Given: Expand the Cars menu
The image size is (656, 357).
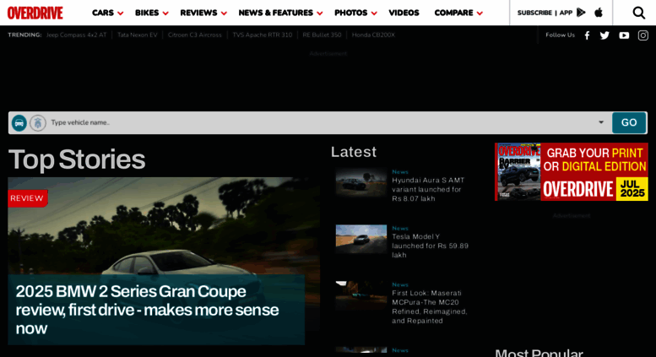Looking at the screenshot, I should 107,13.
